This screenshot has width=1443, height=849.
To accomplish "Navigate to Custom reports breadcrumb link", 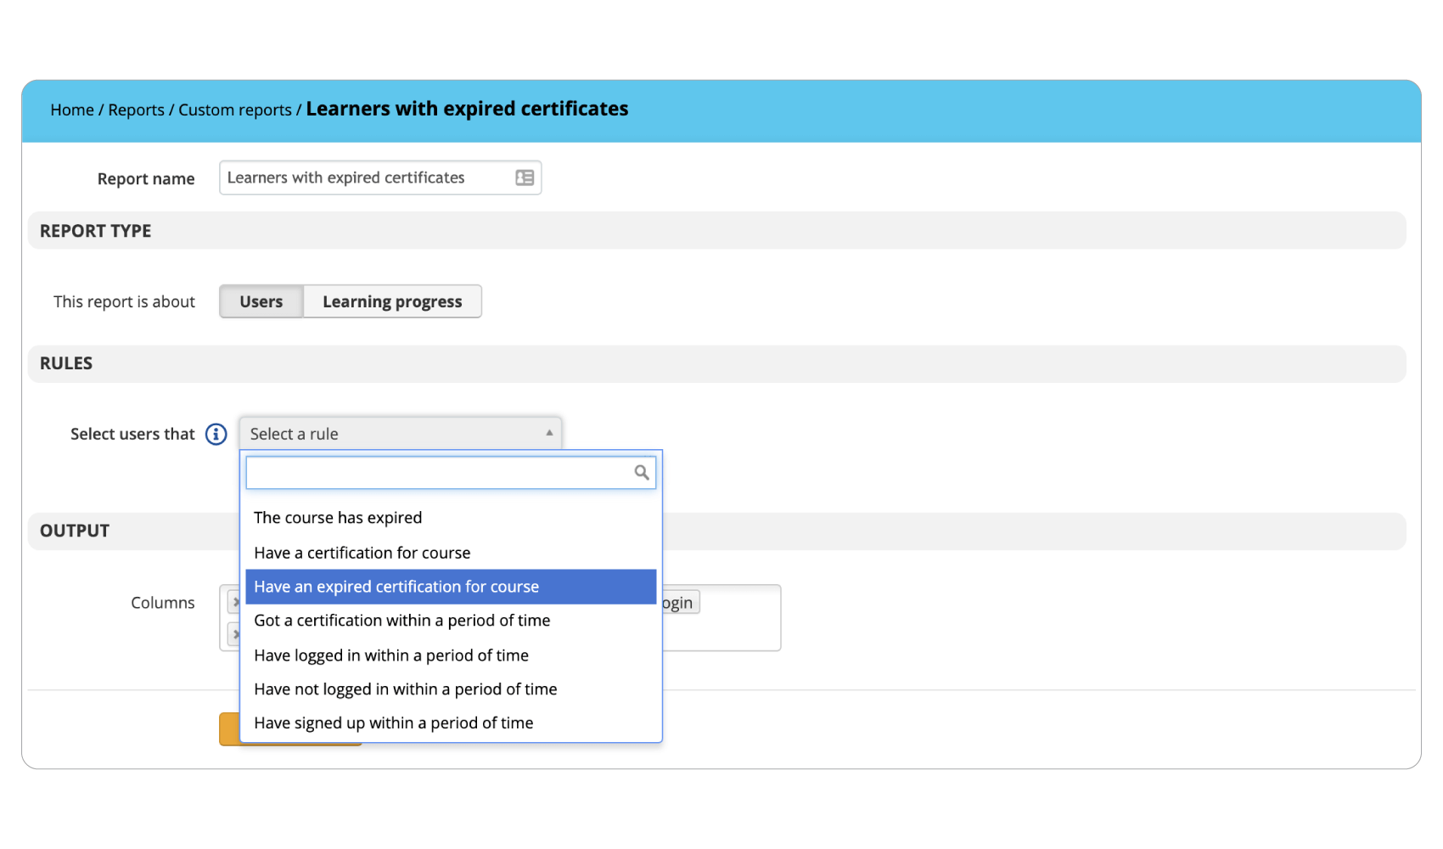I will (235, 110).
